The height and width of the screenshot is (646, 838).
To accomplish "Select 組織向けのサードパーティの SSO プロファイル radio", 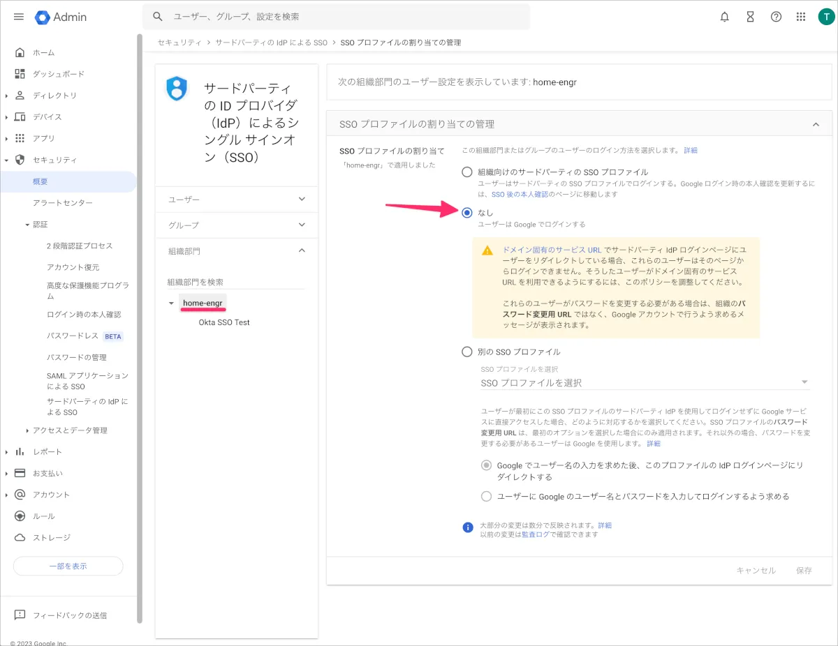I will 467,172.
